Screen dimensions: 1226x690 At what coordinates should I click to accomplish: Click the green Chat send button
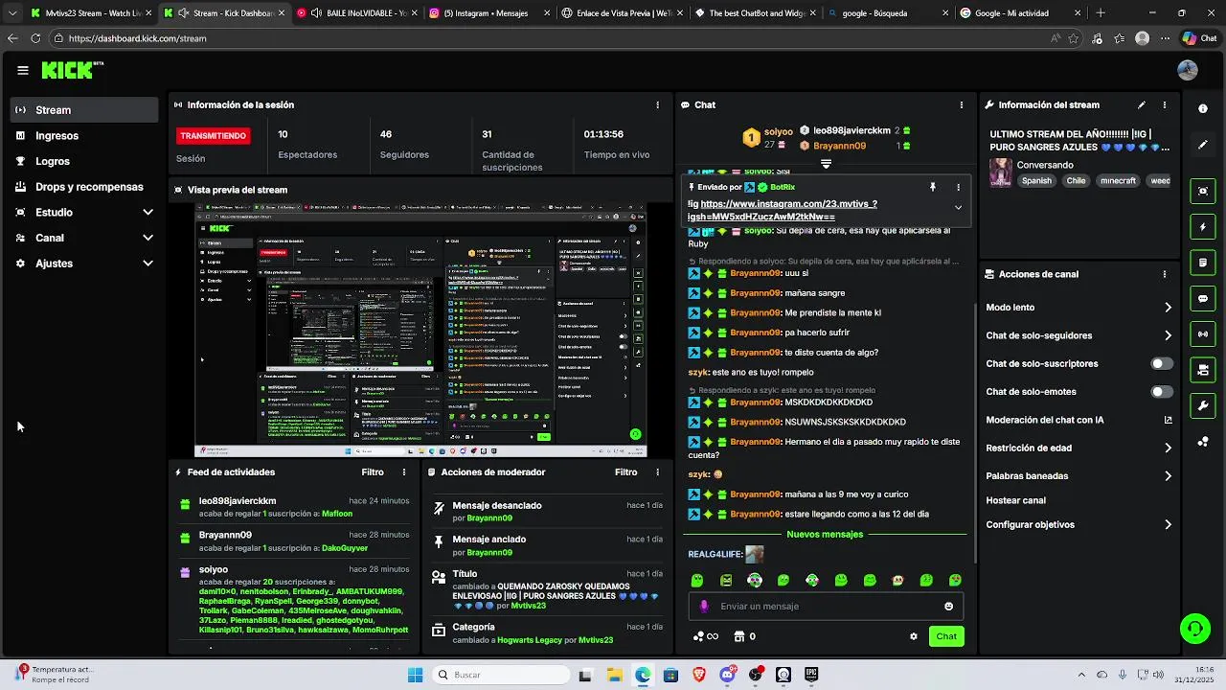(946, 636)
